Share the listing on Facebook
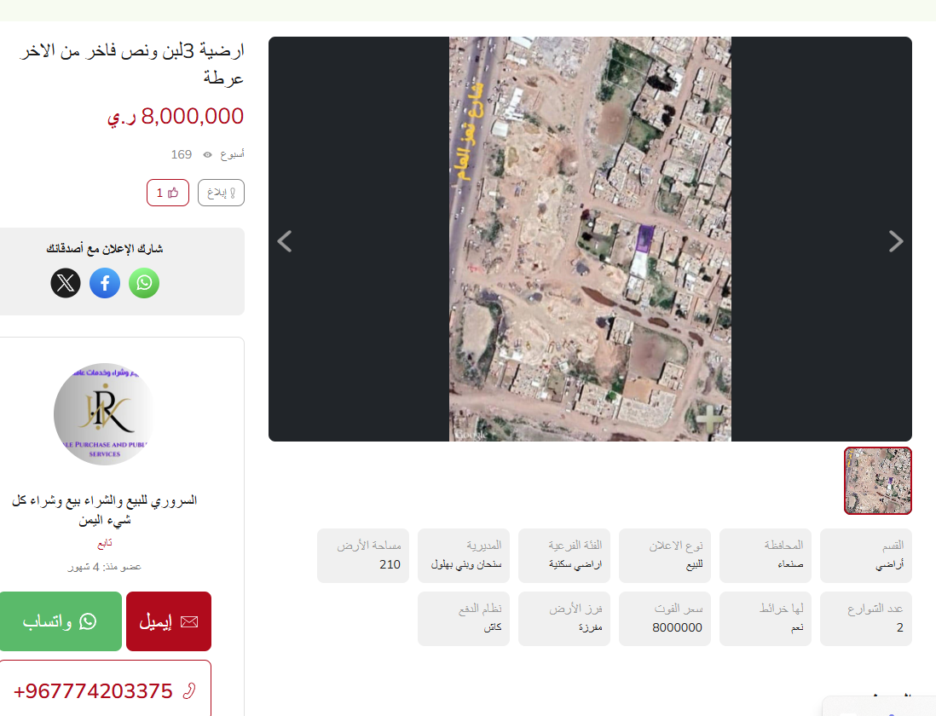936x716 pixels. (x=105, y=283)
